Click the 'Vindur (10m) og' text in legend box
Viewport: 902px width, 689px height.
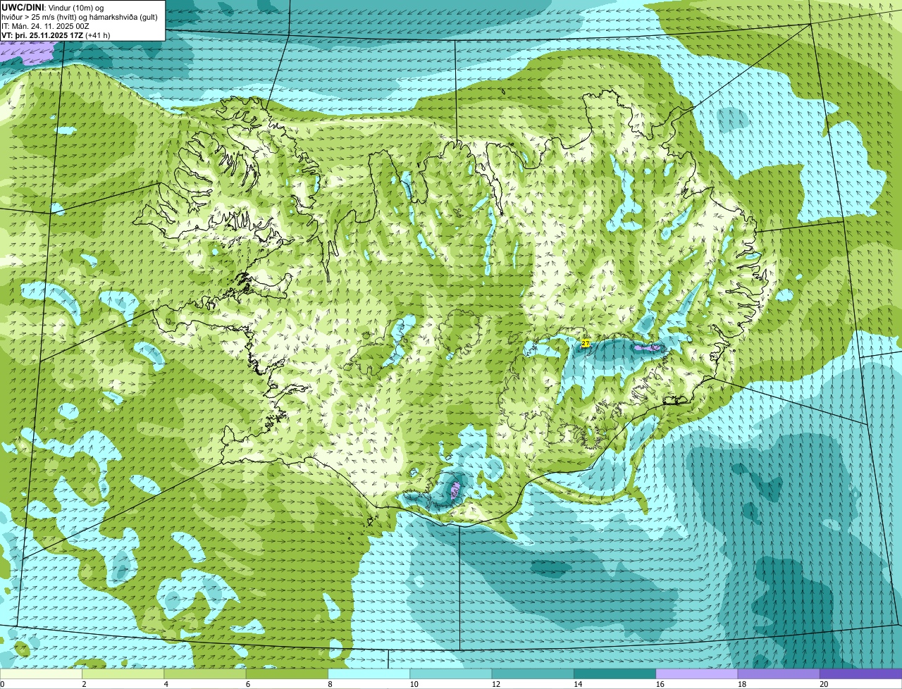pyautogui.click(x=76, y=8)
